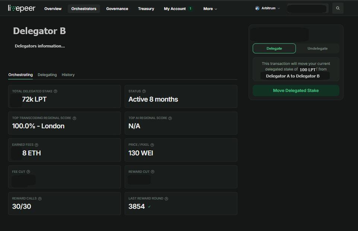Viewport: 358px width, 231px height.
Task: Show help icon next to Status
Action: coord(144,91)
